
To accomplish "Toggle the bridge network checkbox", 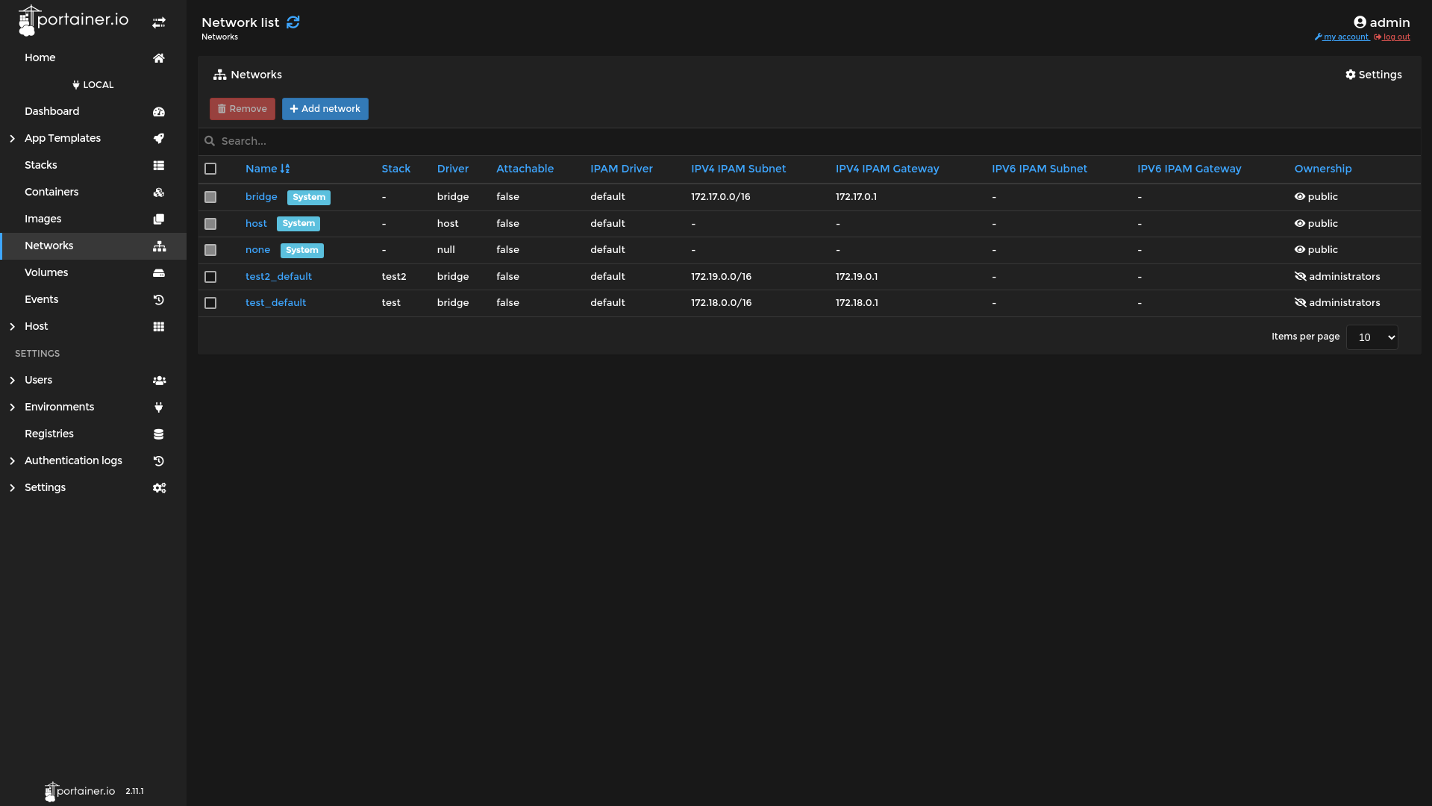I will click(210, 197).
